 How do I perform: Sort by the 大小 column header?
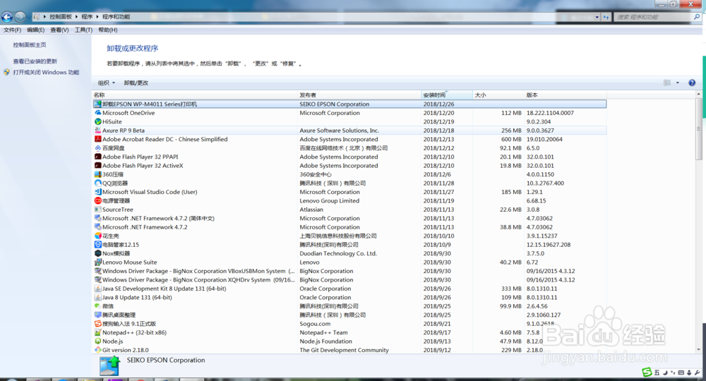point(498,95)
